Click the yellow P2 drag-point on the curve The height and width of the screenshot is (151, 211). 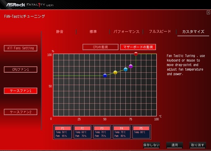tap(115, 73)
